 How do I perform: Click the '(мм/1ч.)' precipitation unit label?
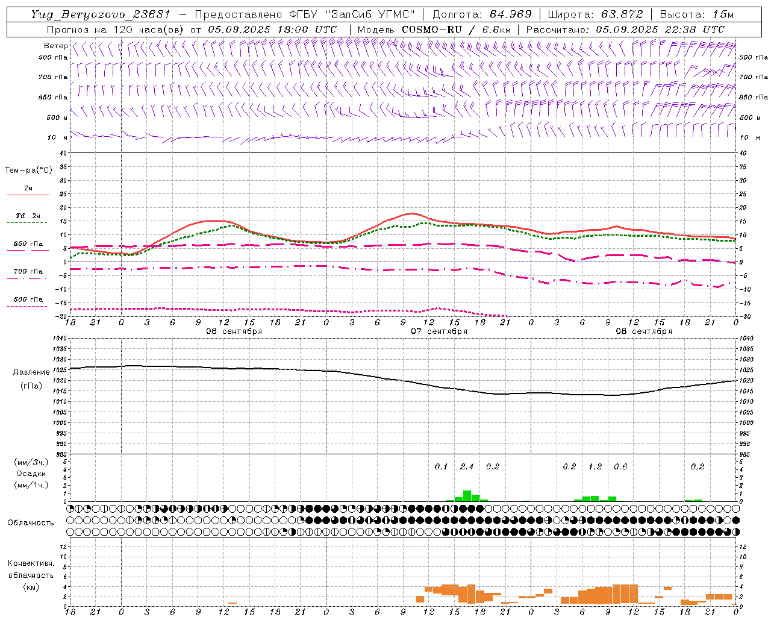tap(31, 485)
